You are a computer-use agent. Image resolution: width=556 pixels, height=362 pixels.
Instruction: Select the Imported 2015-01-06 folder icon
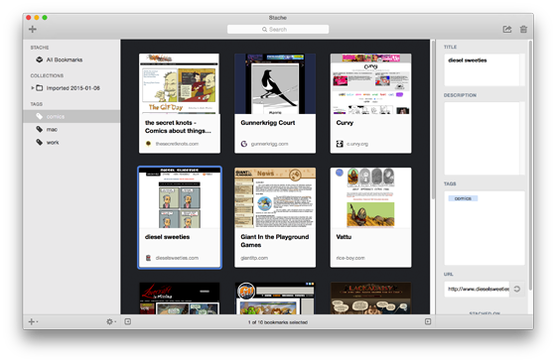click(x=40, y=88)
